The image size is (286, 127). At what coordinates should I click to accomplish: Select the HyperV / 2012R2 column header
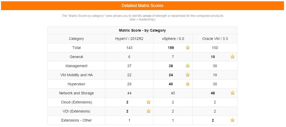coord(129,39)
